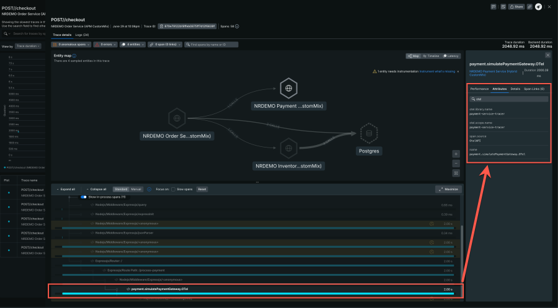This screenshot has height=308, width=558.
Task: Switch entity view to Map
Action: point(414,56)
